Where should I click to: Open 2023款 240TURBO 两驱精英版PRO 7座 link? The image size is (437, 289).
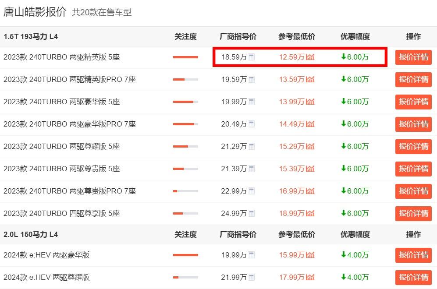click(x=70, y=79)
